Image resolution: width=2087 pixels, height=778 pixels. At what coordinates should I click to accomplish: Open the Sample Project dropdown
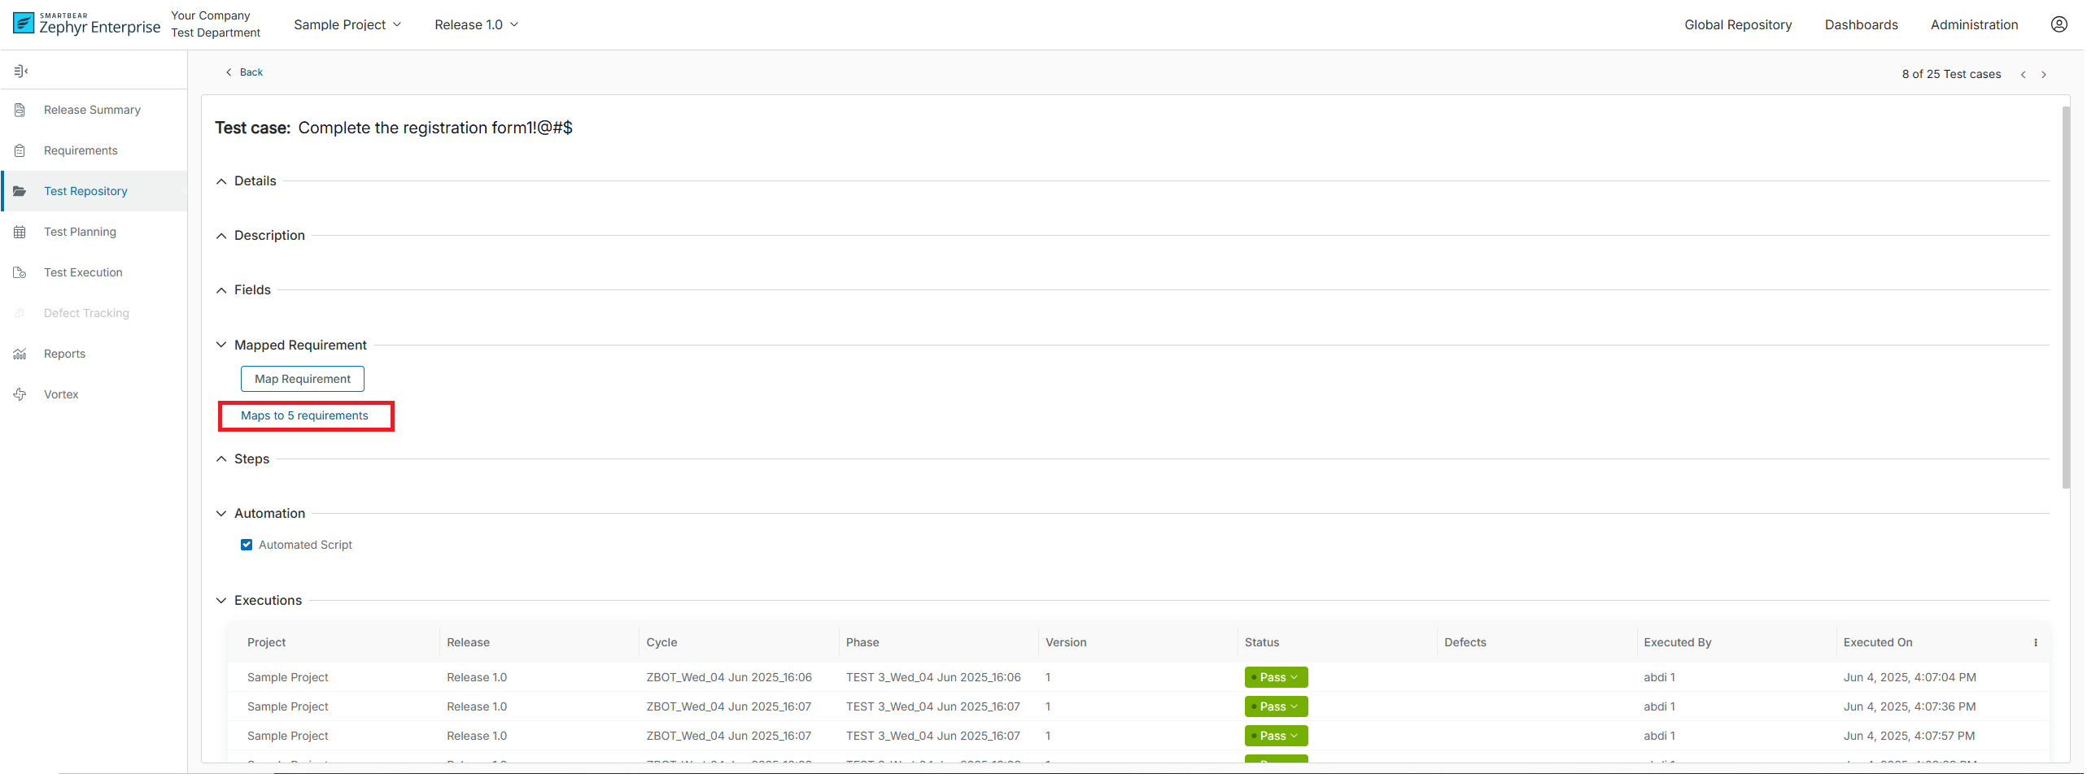tap(347, 24)
